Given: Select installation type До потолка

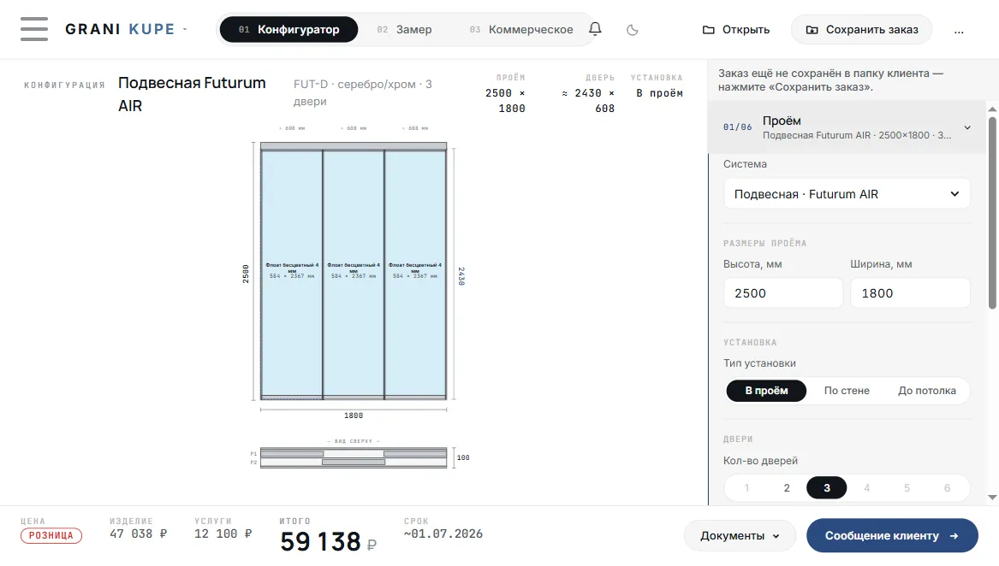Looking at the screenshot, I should point(927,390).
